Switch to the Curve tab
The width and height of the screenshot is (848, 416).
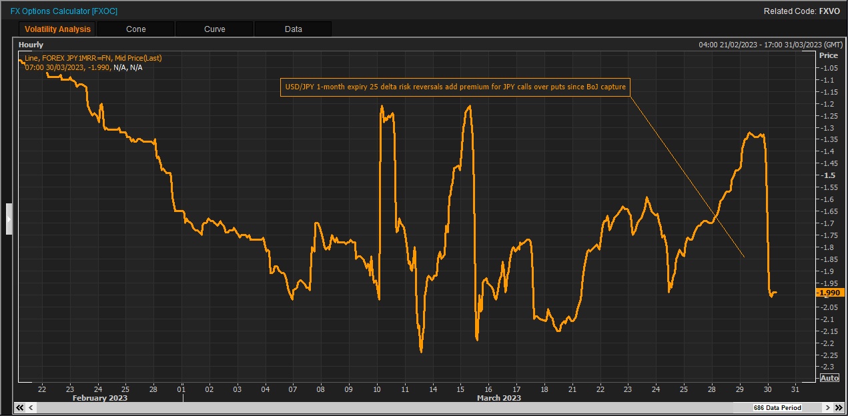(214, 29)
